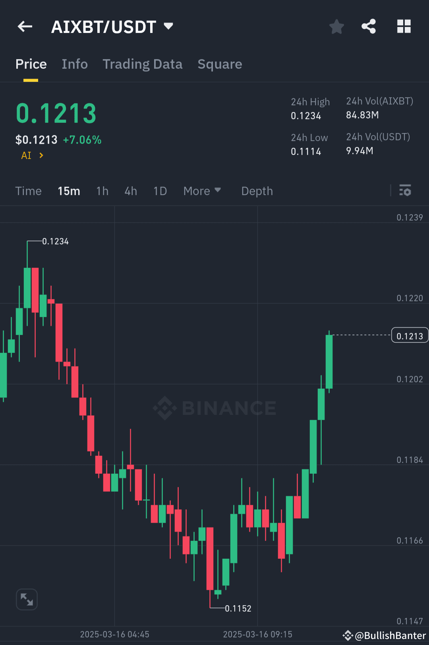Click the back arrow to exit the chart
Viewport: 429px width, 645px height.
(25, 26)
